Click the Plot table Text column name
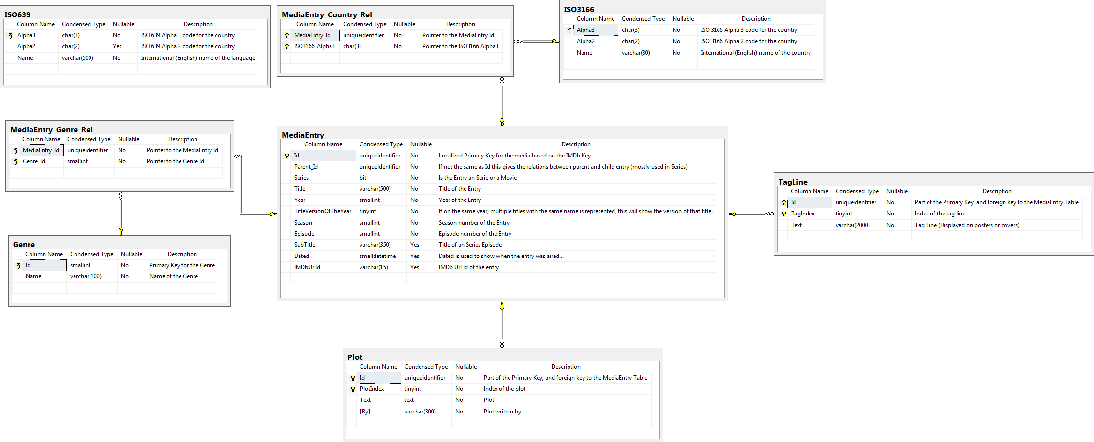 click(365, 400)
